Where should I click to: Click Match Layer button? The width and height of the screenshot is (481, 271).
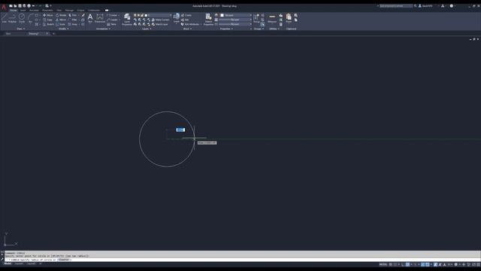click(x=160, y=24)
